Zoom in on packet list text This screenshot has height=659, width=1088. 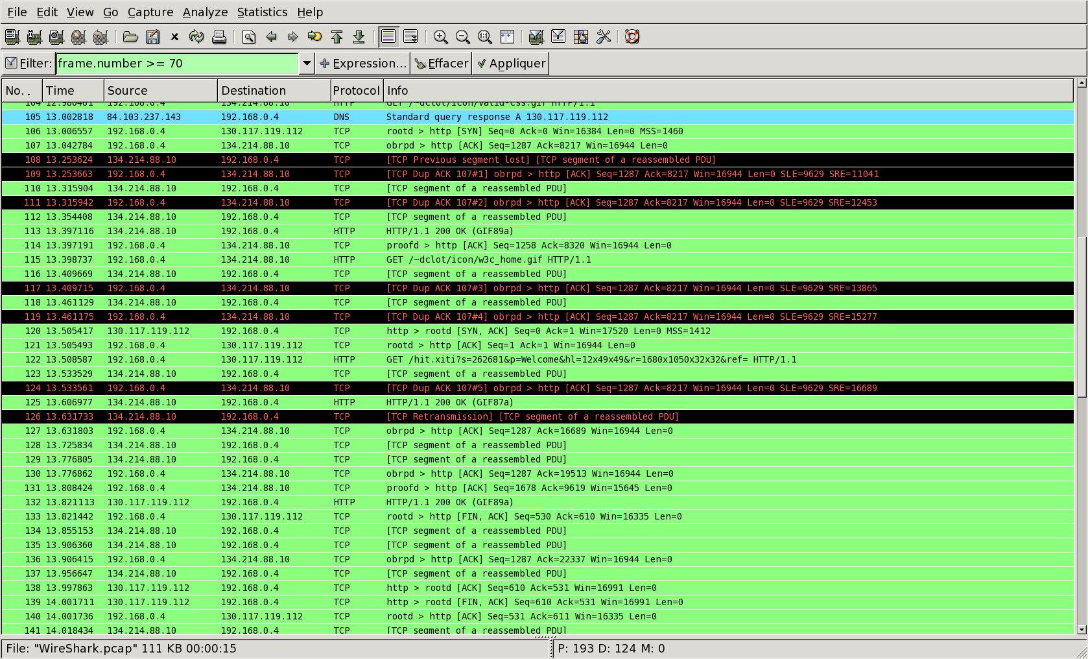(441, 37)
